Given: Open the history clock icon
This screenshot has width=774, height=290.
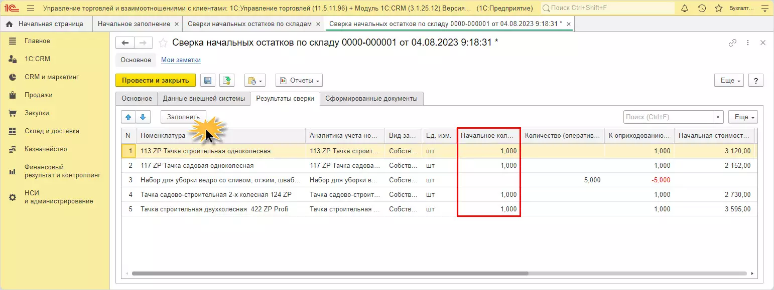Looking at the screenshot, I should (x=702, y=8).
